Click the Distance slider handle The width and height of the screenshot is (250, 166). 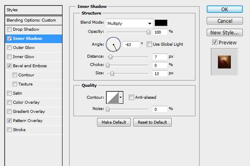(110, 57)
